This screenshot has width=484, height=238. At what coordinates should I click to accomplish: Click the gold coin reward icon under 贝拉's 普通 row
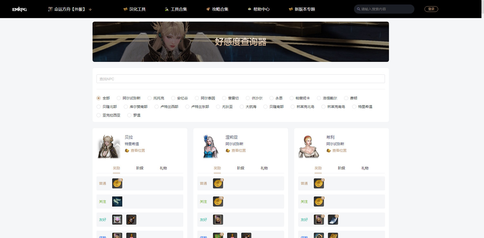pos(117,183)
